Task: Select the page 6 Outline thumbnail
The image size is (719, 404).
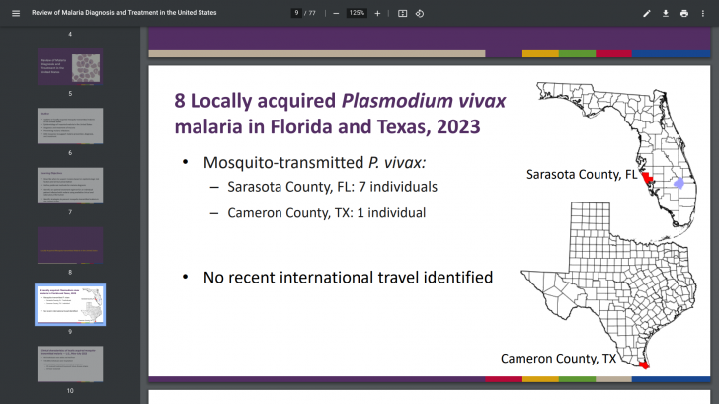Action: click(x=70, y=126)
